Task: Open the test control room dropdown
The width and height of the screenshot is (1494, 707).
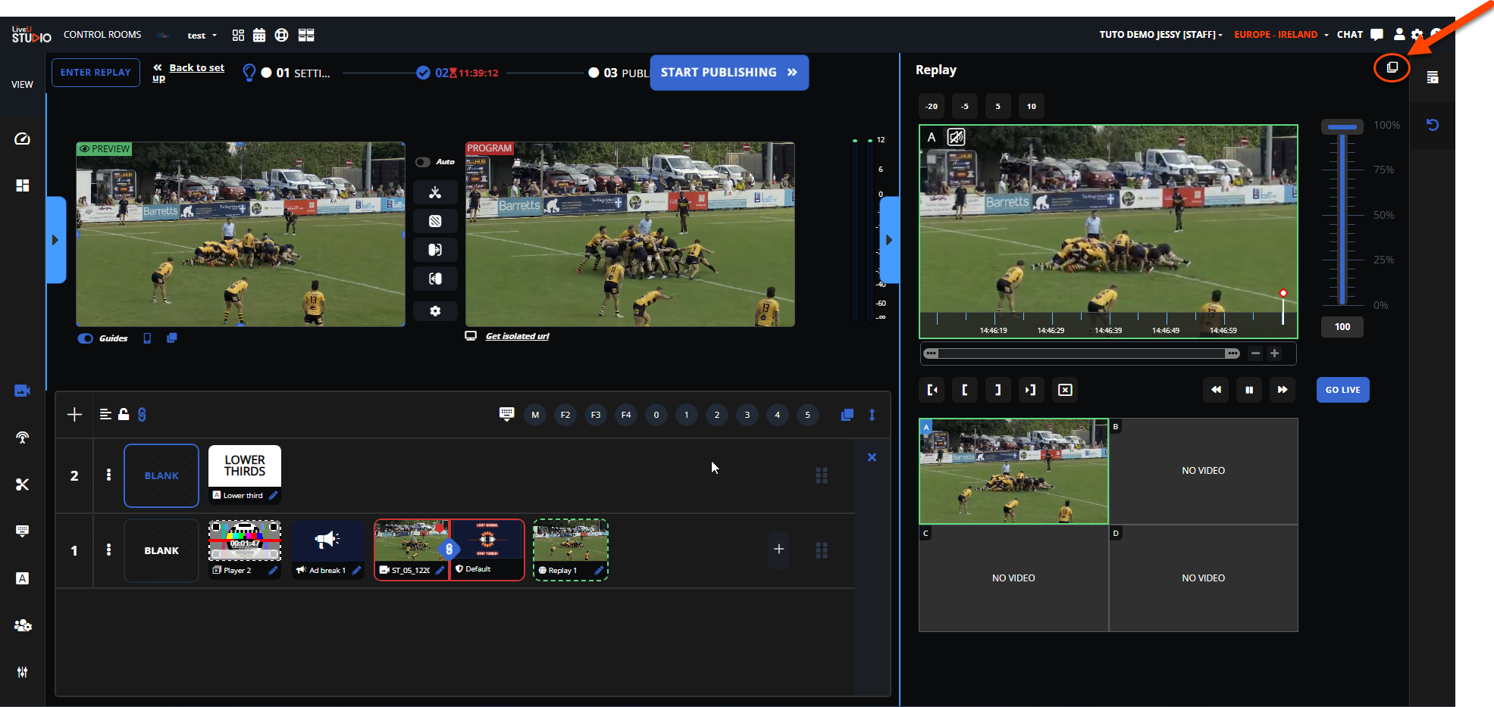Action: (202, 36)
